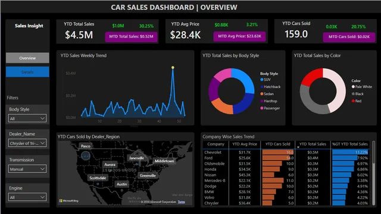Image resolution: width=381 pixels, height=214 pixels.
Task: Click the $28.4K YTD Avg Price value
Action: [x=185, y=35]
